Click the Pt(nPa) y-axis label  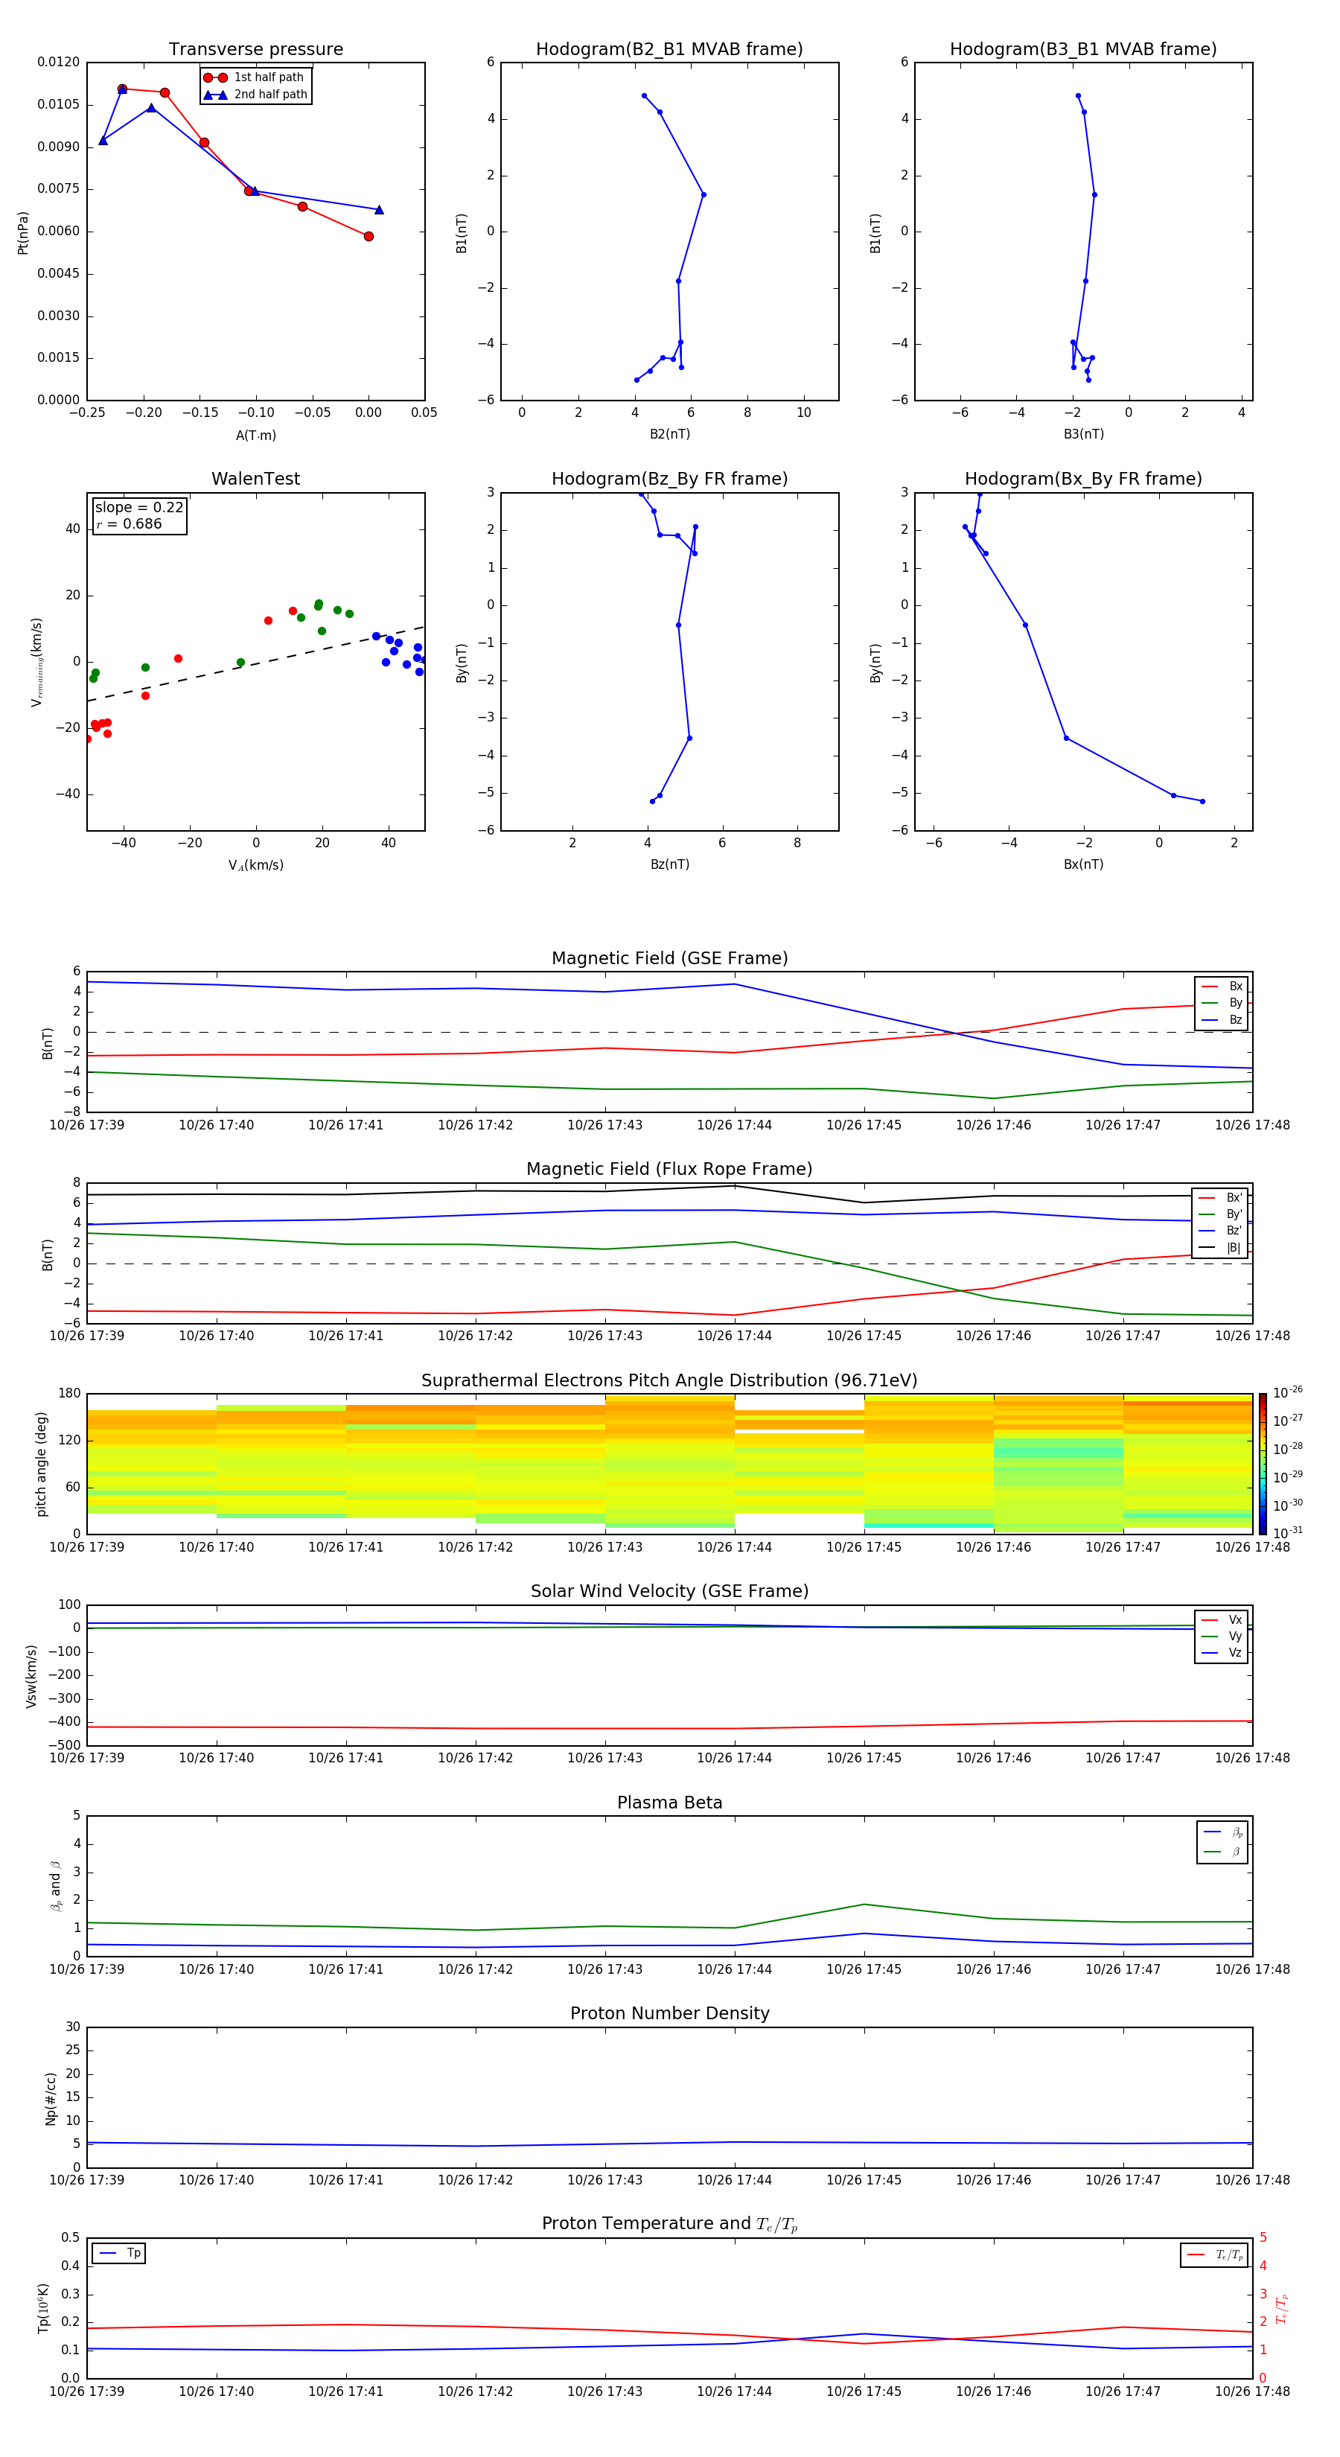(23, 232)
